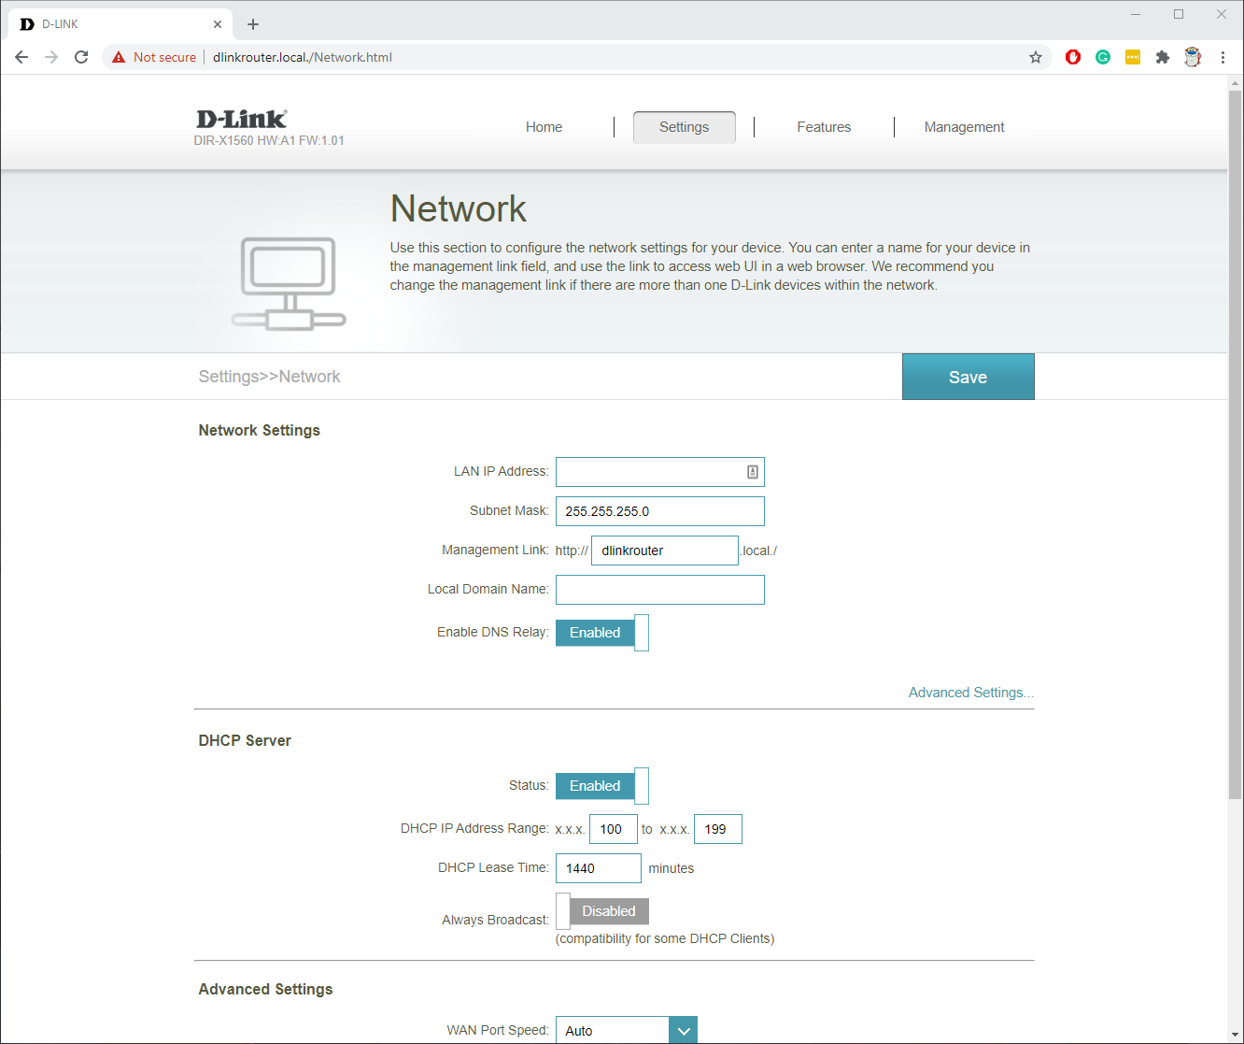Open the Features menu
1244x1044 pixels.
[x=824, y=127]
